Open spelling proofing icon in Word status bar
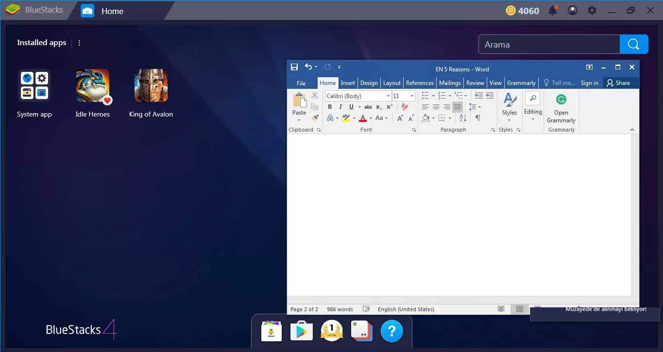663x352 pixels. pos(366,309)
